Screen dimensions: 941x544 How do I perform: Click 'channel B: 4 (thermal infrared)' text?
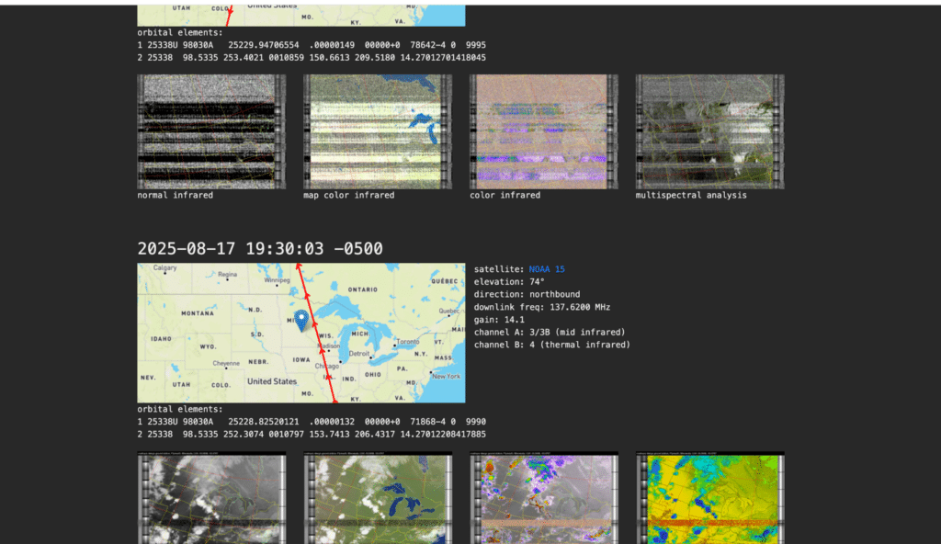[552, 345]
